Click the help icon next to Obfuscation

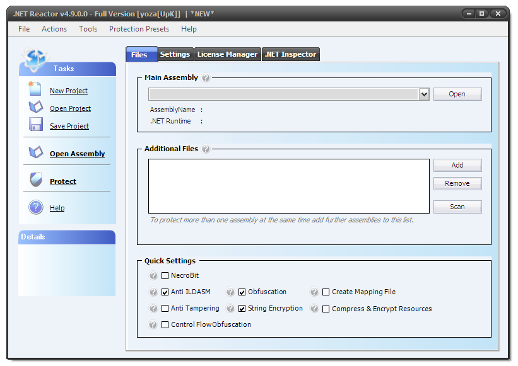230,292
